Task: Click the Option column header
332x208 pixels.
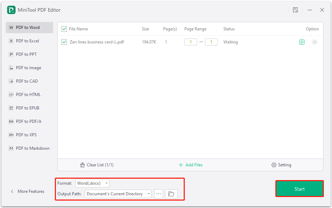Action: click(312, 29)
